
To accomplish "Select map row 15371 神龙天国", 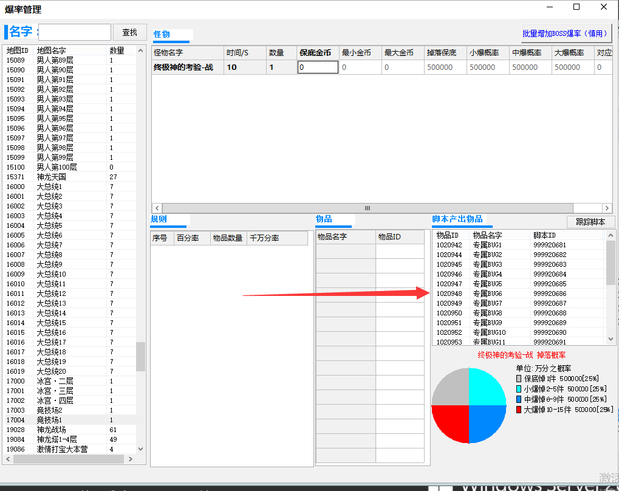I will pos(69,177).
